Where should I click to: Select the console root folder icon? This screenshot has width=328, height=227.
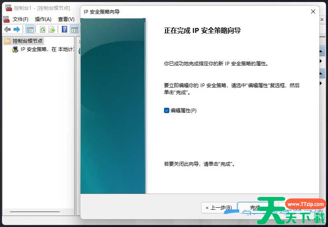[7, 41]
